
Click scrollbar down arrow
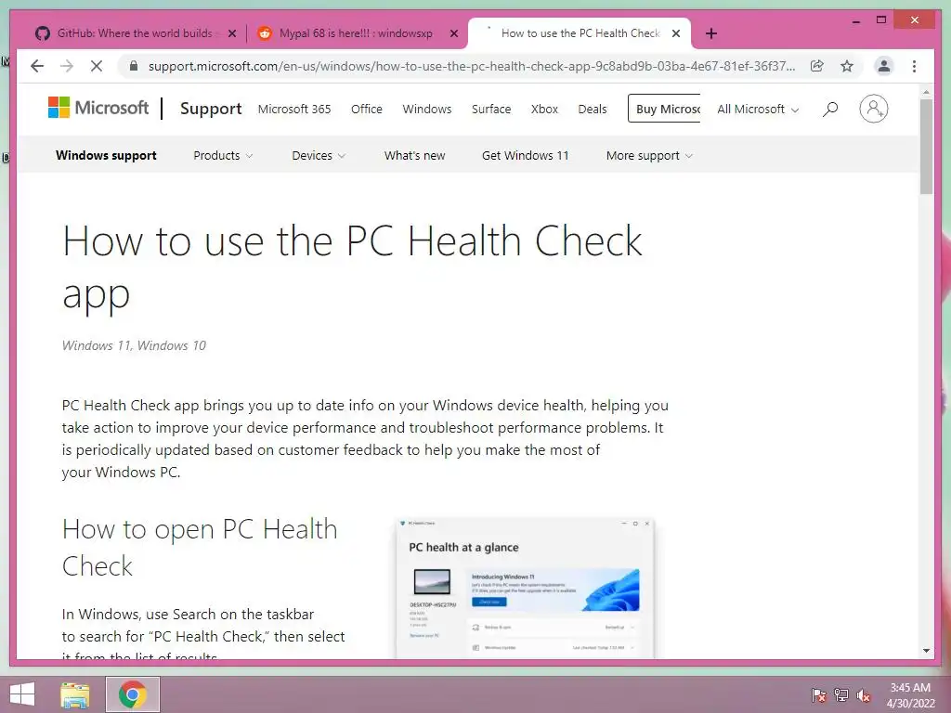point(926,651)
